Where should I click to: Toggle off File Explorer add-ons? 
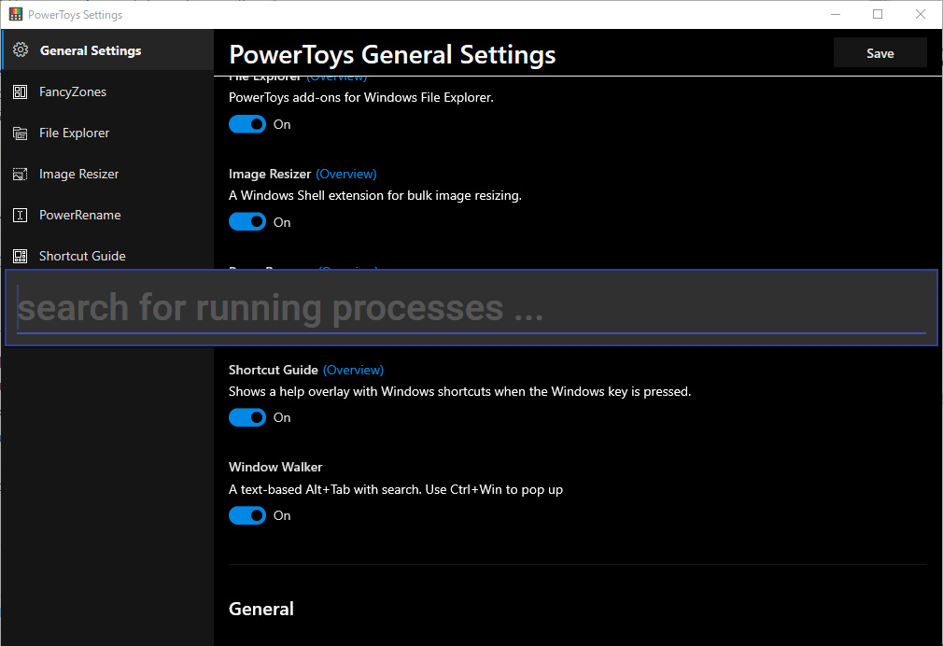[x=246, y=123]
